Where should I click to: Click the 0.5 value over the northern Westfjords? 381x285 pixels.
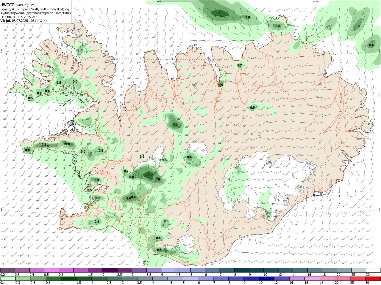80,50
